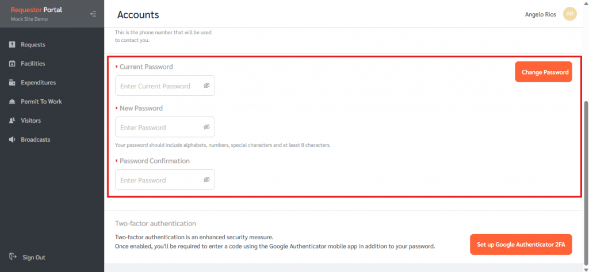Click the Facilities calendar icon
Viewport: 589px width, 272px height.
[12, 64]
